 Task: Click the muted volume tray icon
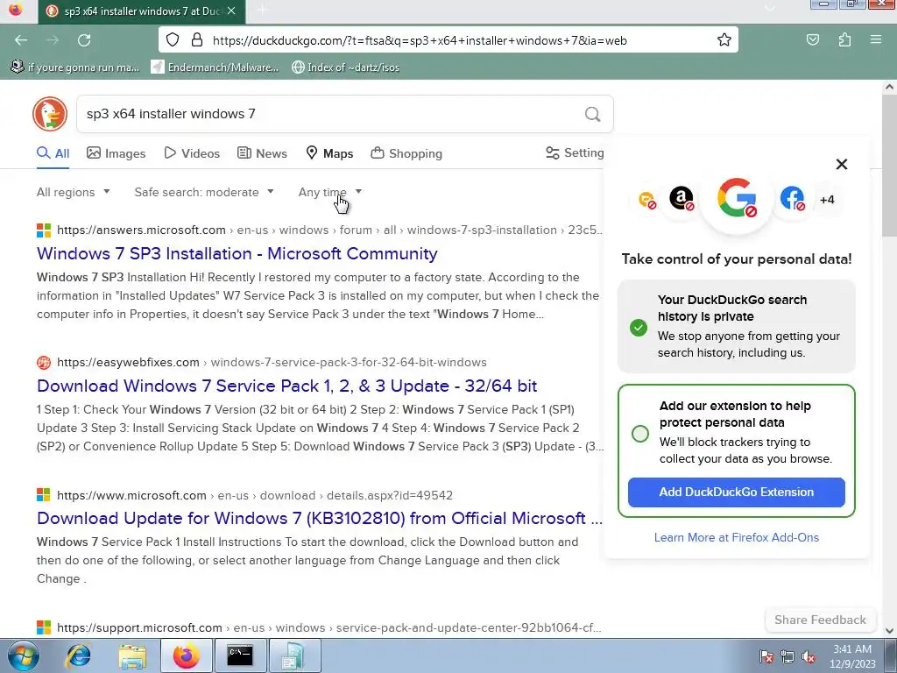809,656
